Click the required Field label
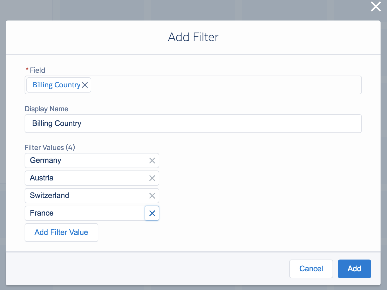 point(37,70)
